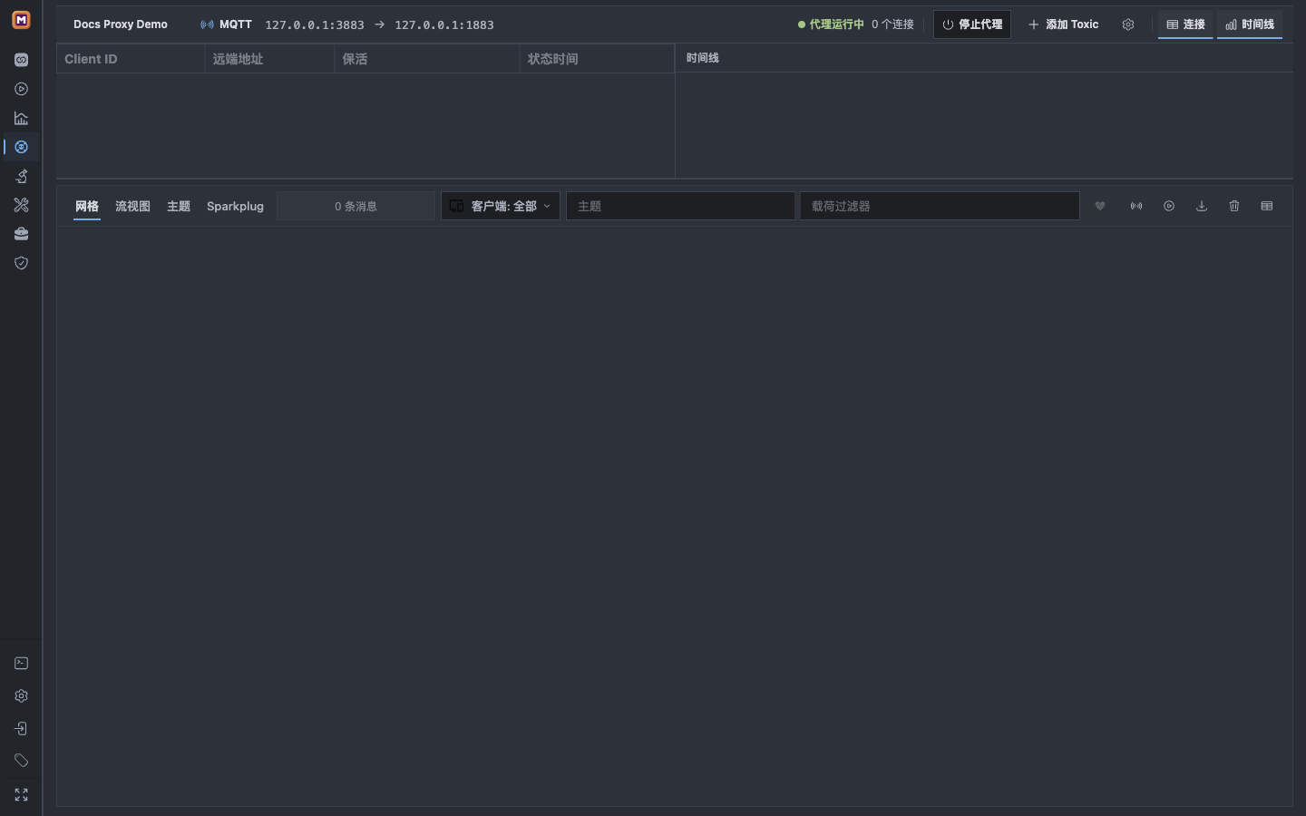Switch to the 网格 tab
This screenshot has width=1306, height=816.
point(87,206)
